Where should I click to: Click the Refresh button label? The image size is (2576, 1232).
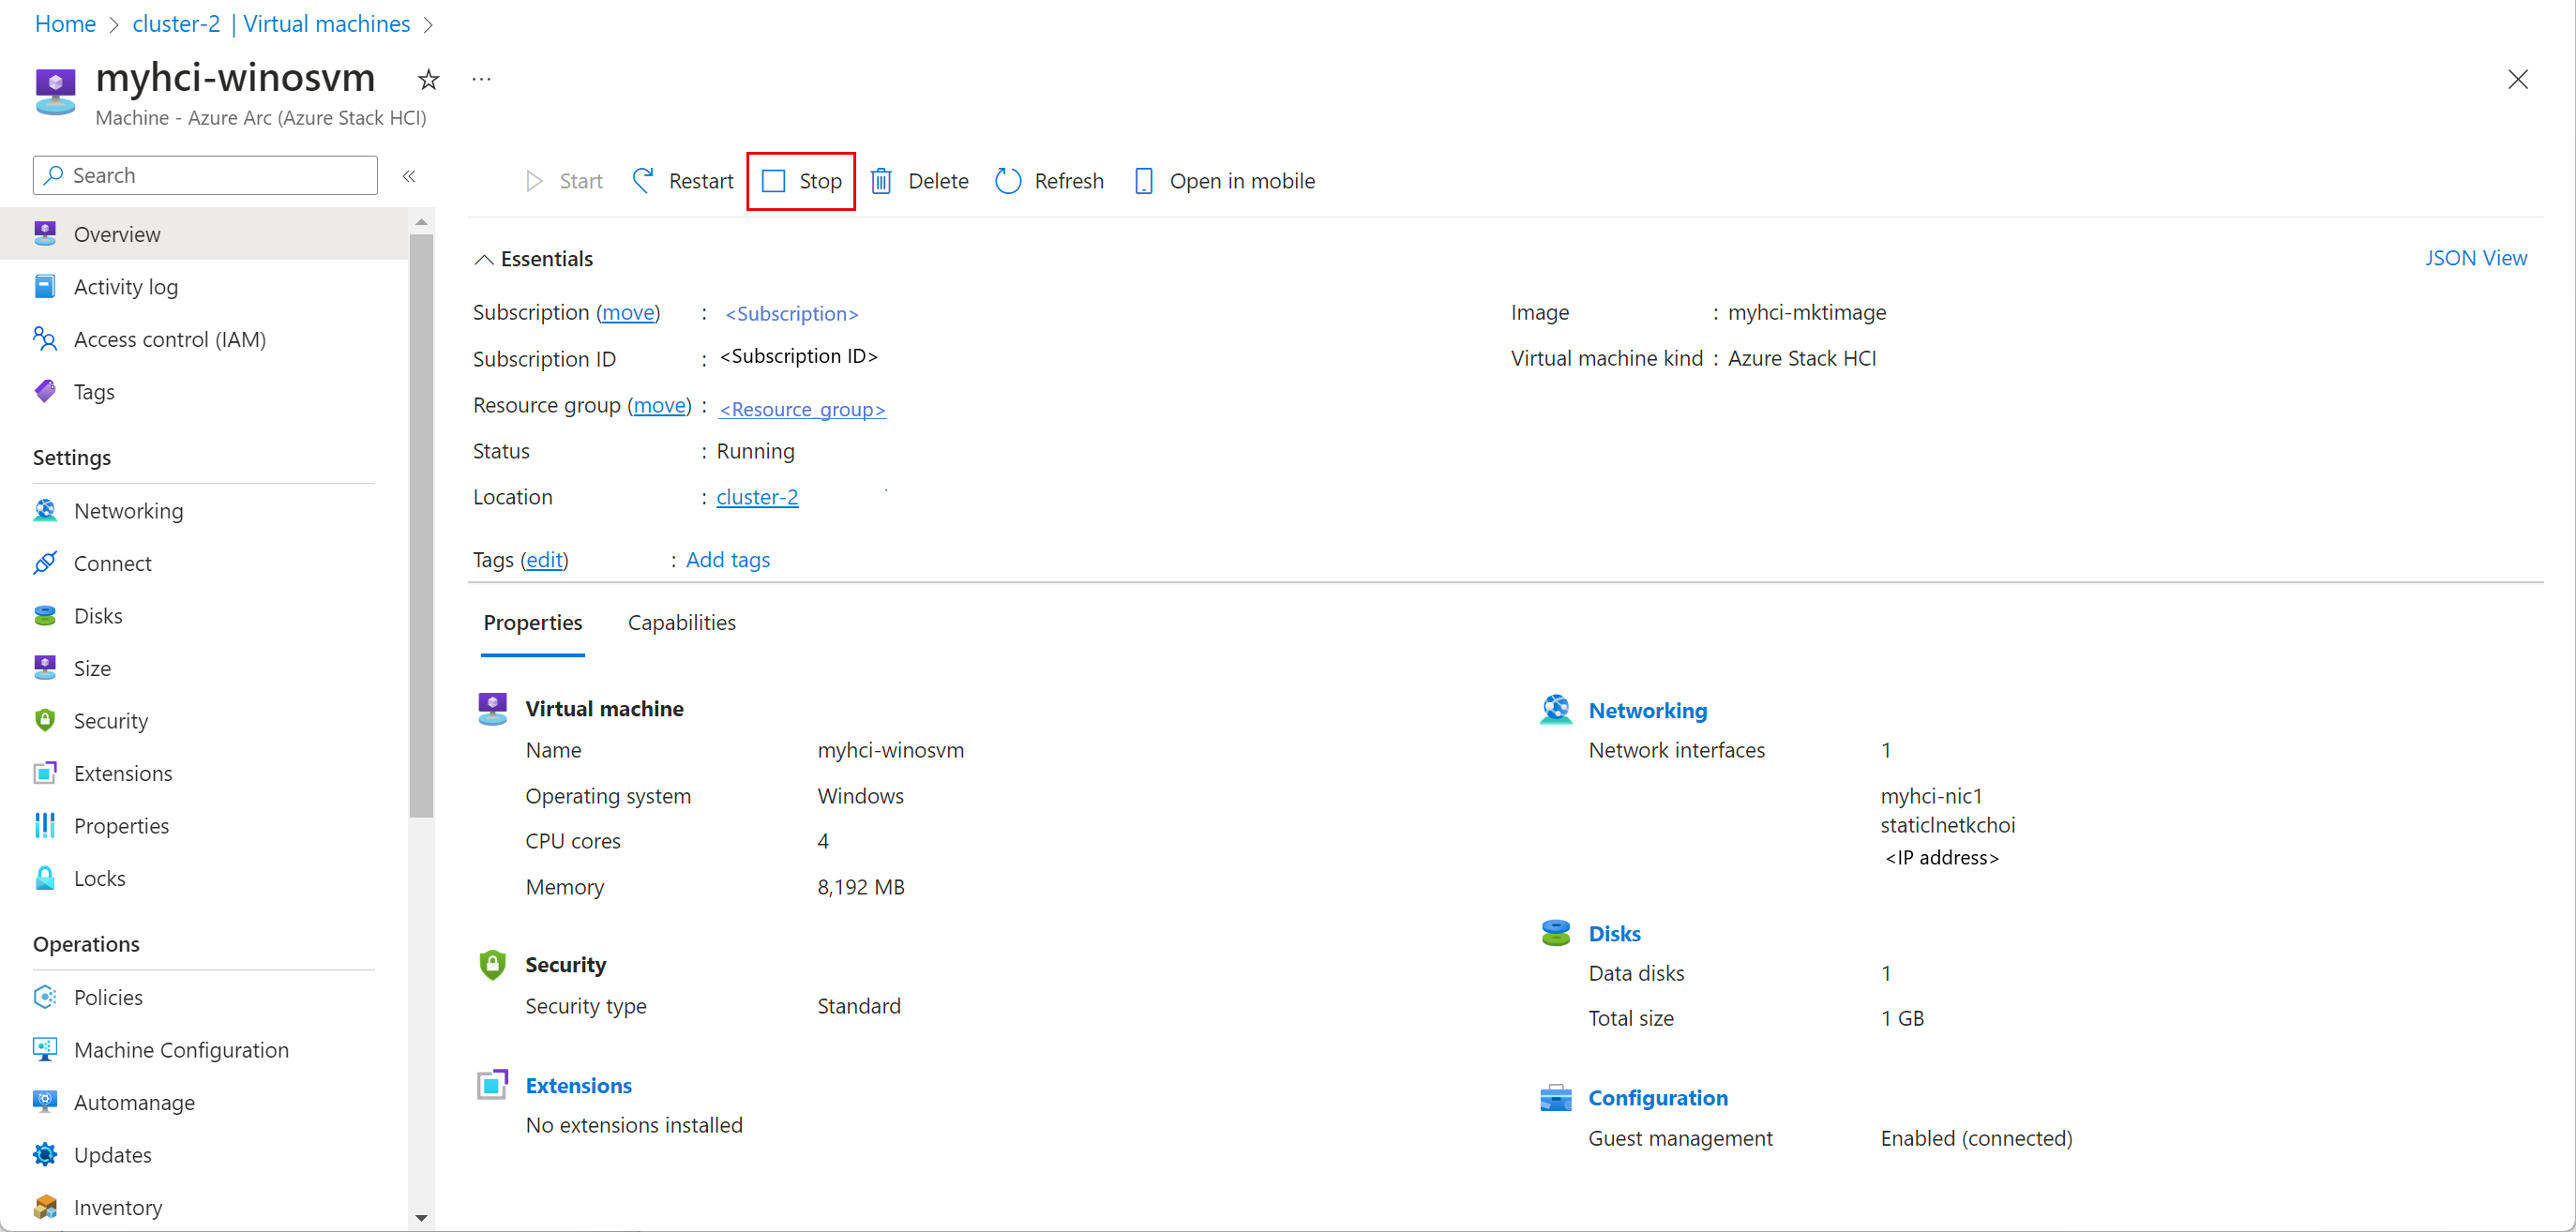point(1068,181)
